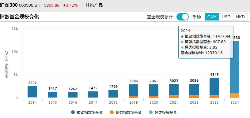This screenshot has width=250, height=118.
Task: Click the teal 另类投资基金 legend dot
Action: click(151, 112)
